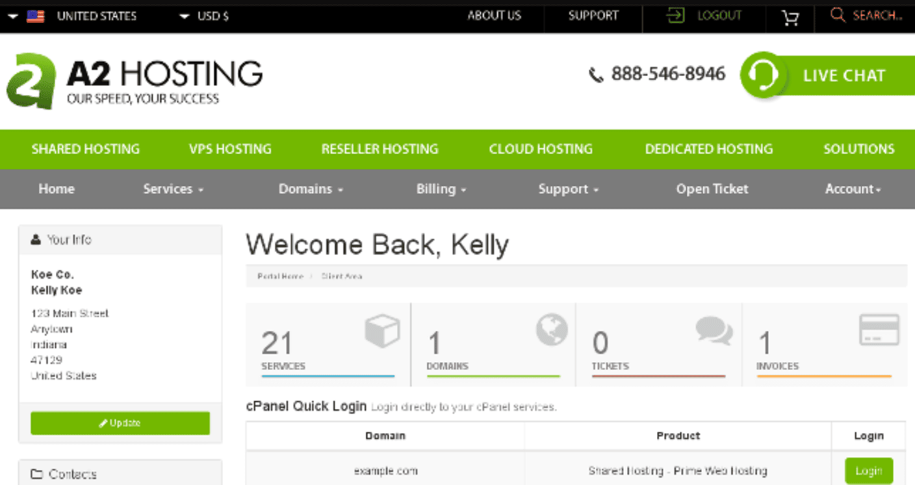Expand the Services dropdown menu
The height and width of the screenshot is (485, 915).
pyautogui.click(x=173, y=189)
